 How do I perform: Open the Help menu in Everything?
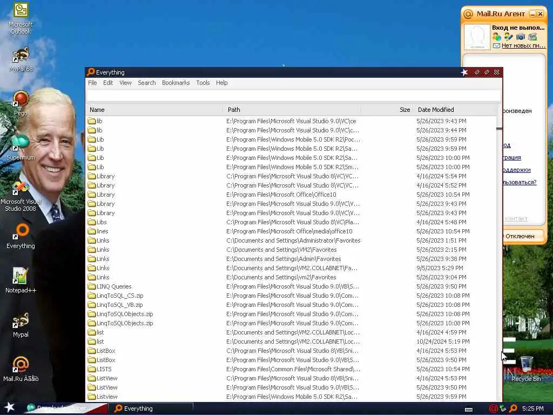(x=221, y=83)
